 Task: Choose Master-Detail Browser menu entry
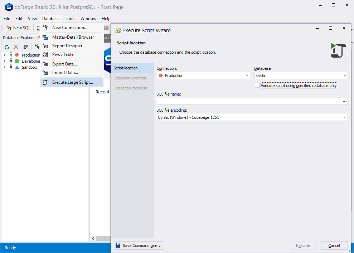pos(72,37)
